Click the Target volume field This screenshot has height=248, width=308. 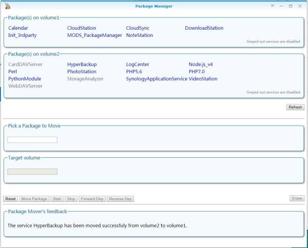(x=32, y=172)
